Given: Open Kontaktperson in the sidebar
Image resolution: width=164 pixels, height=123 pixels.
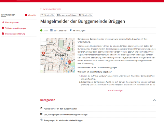Looking at the screenshot, I should click(12, 22).
